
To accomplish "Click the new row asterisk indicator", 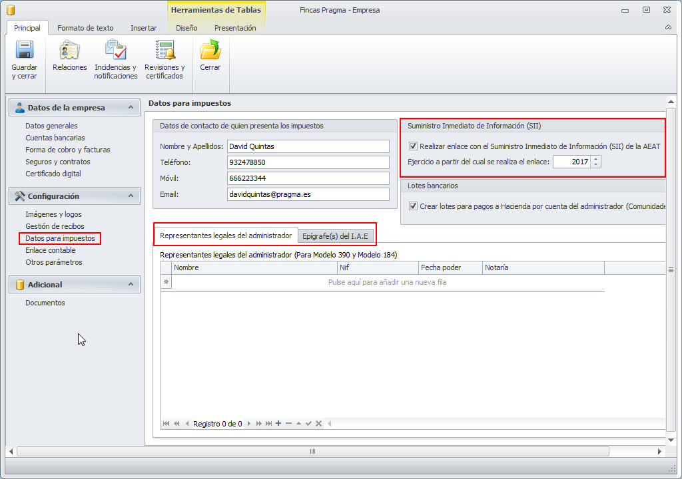I will click(x=166, y=282).
